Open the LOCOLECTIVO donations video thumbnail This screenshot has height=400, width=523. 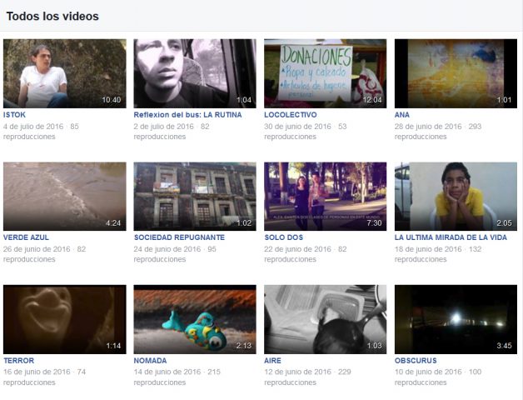325,73
